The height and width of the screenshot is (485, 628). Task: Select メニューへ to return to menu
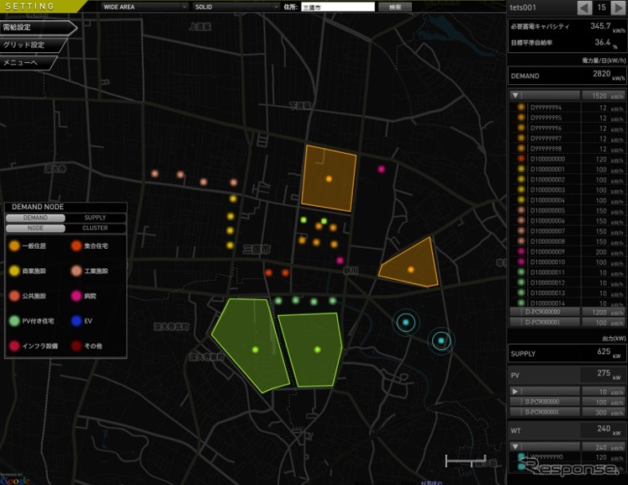pos(28,63)
